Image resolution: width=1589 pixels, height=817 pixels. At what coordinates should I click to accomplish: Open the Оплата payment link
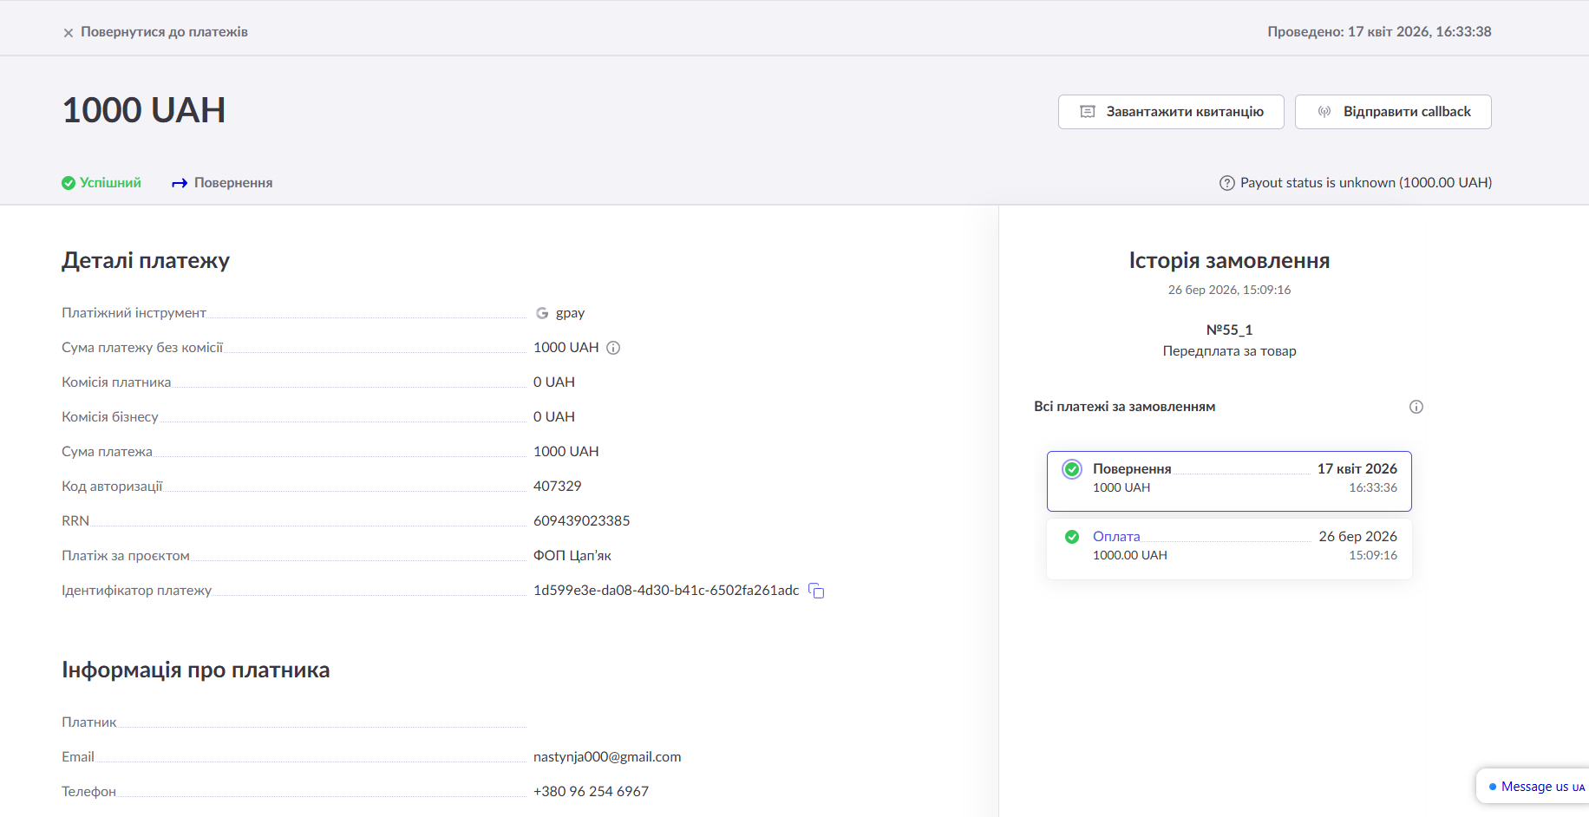pos(1116,537)
